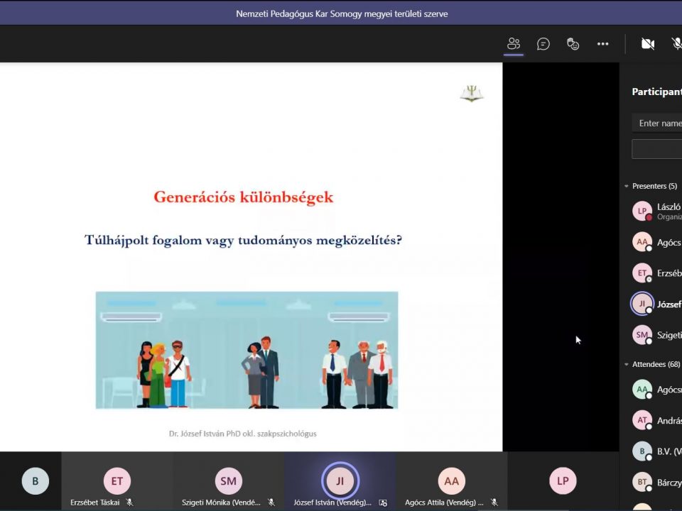Select the AT András attendee entry
The image size is (682, 511).
(x=657, y=420)
